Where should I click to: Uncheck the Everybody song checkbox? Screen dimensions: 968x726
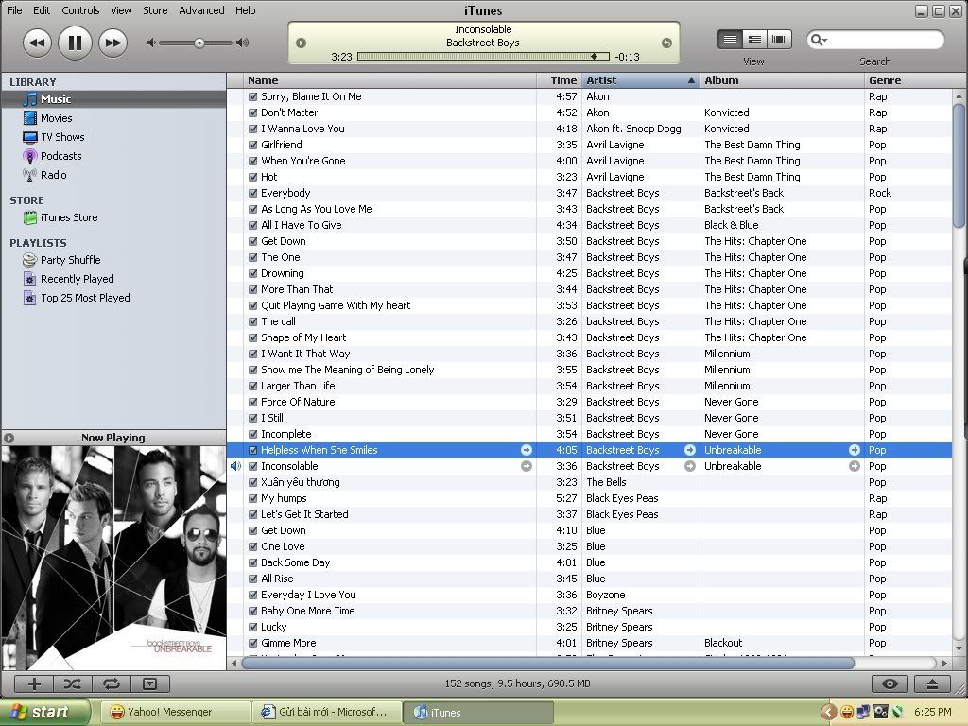pyautogui.click(x=252, y=193)
